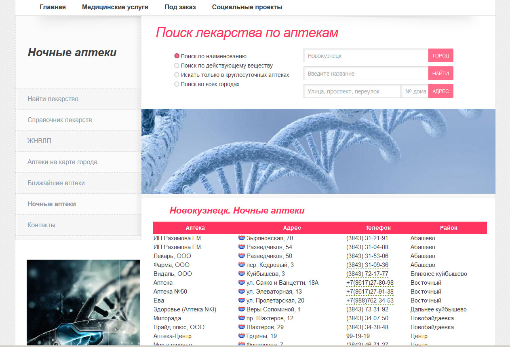Viewport: 510px width, 347px height.
Task: Click the 'Введите название' input field
Action: tap(366, 73)
